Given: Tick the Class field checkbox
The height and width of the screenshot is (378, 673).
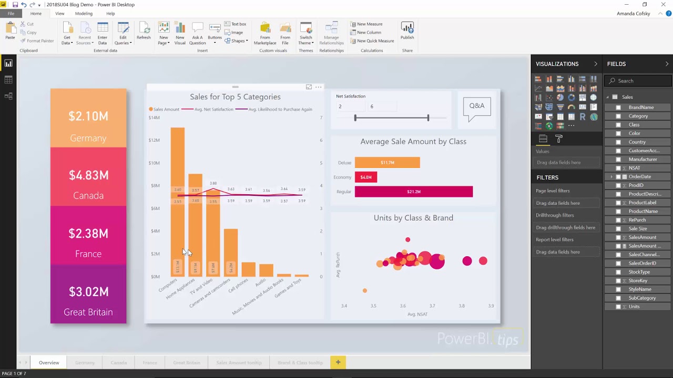Looking at the screenshot, I should point(618,124).
